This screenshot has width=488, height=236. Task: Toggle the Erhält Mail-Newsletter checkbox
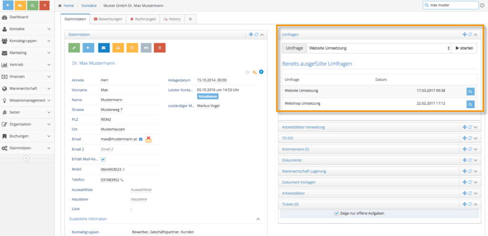pos(103,159)
